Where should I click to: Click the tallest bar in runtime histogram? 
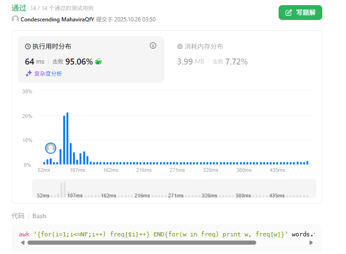coord(67,138)
